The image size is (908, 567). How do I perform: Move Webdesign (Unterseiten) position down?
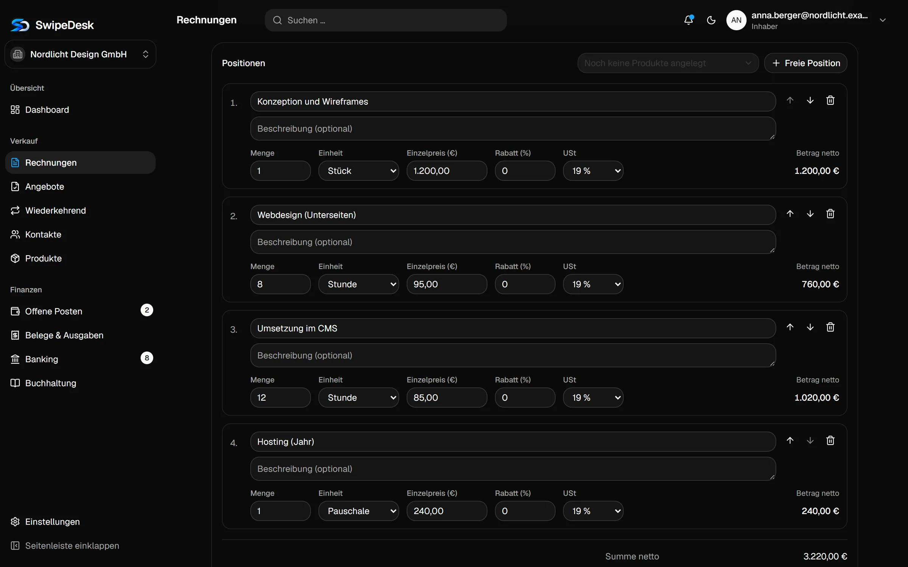[810, 214]
